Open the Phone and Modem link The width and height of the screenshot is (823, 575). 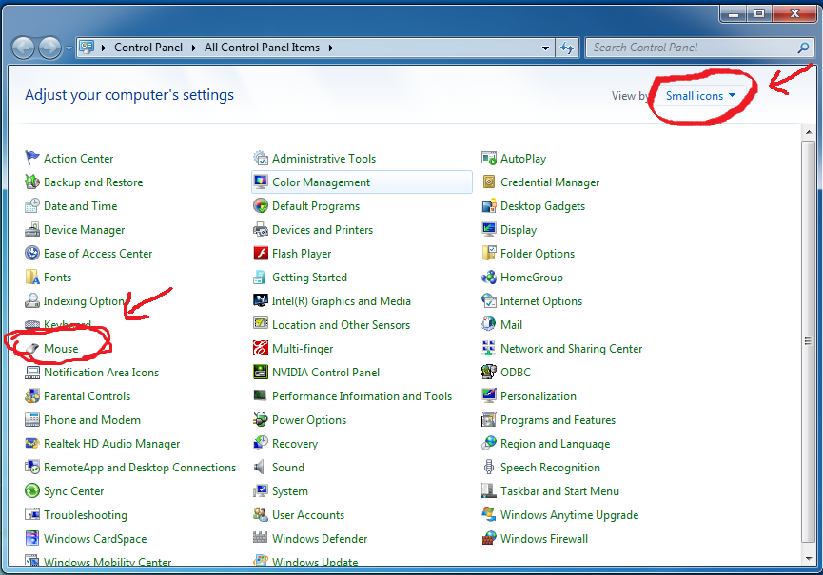(92, 420)
